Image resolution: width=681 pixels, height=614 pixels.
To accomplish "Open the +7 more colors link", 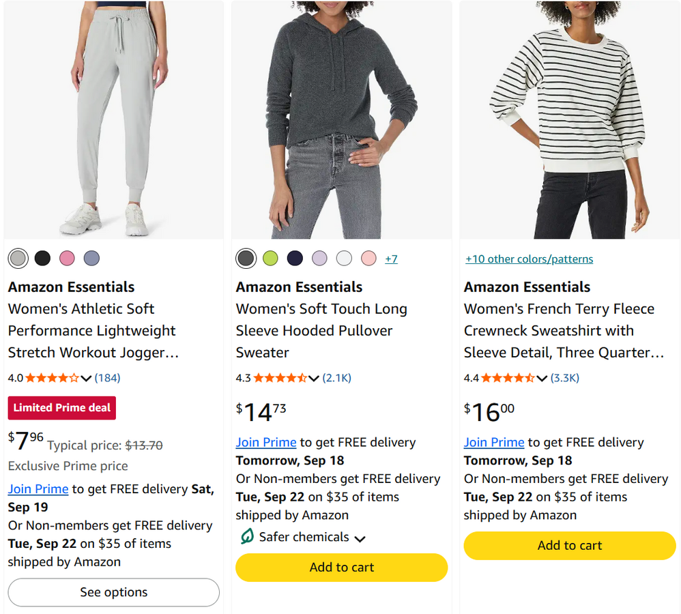I will click(x=391, y=259).
